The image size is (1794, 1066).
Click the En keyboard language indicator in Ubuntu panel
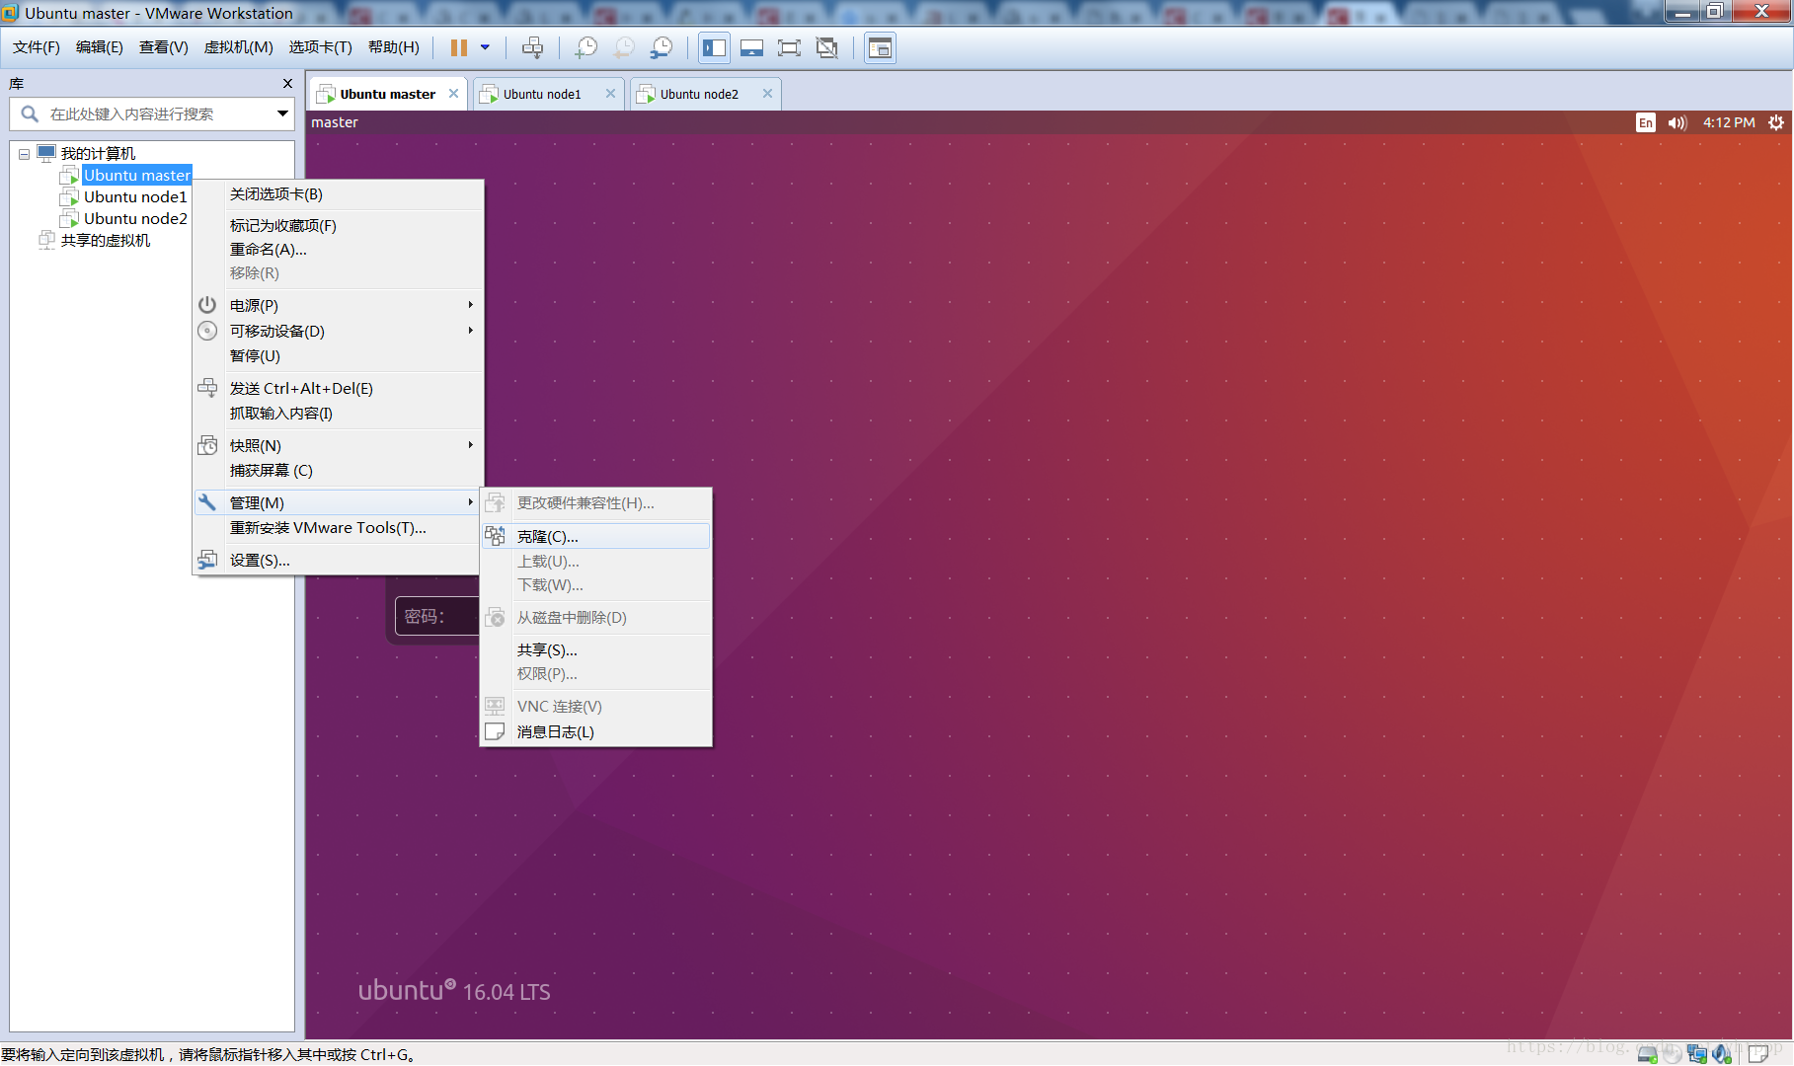[x=1645, y=122]
